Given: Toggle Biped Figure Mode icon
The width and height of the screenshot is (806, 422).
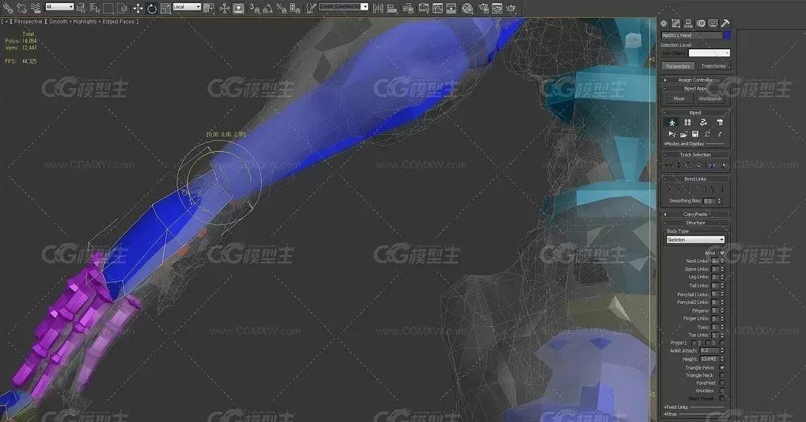Looking at the screenshot, I should click(x=672, y=123).
